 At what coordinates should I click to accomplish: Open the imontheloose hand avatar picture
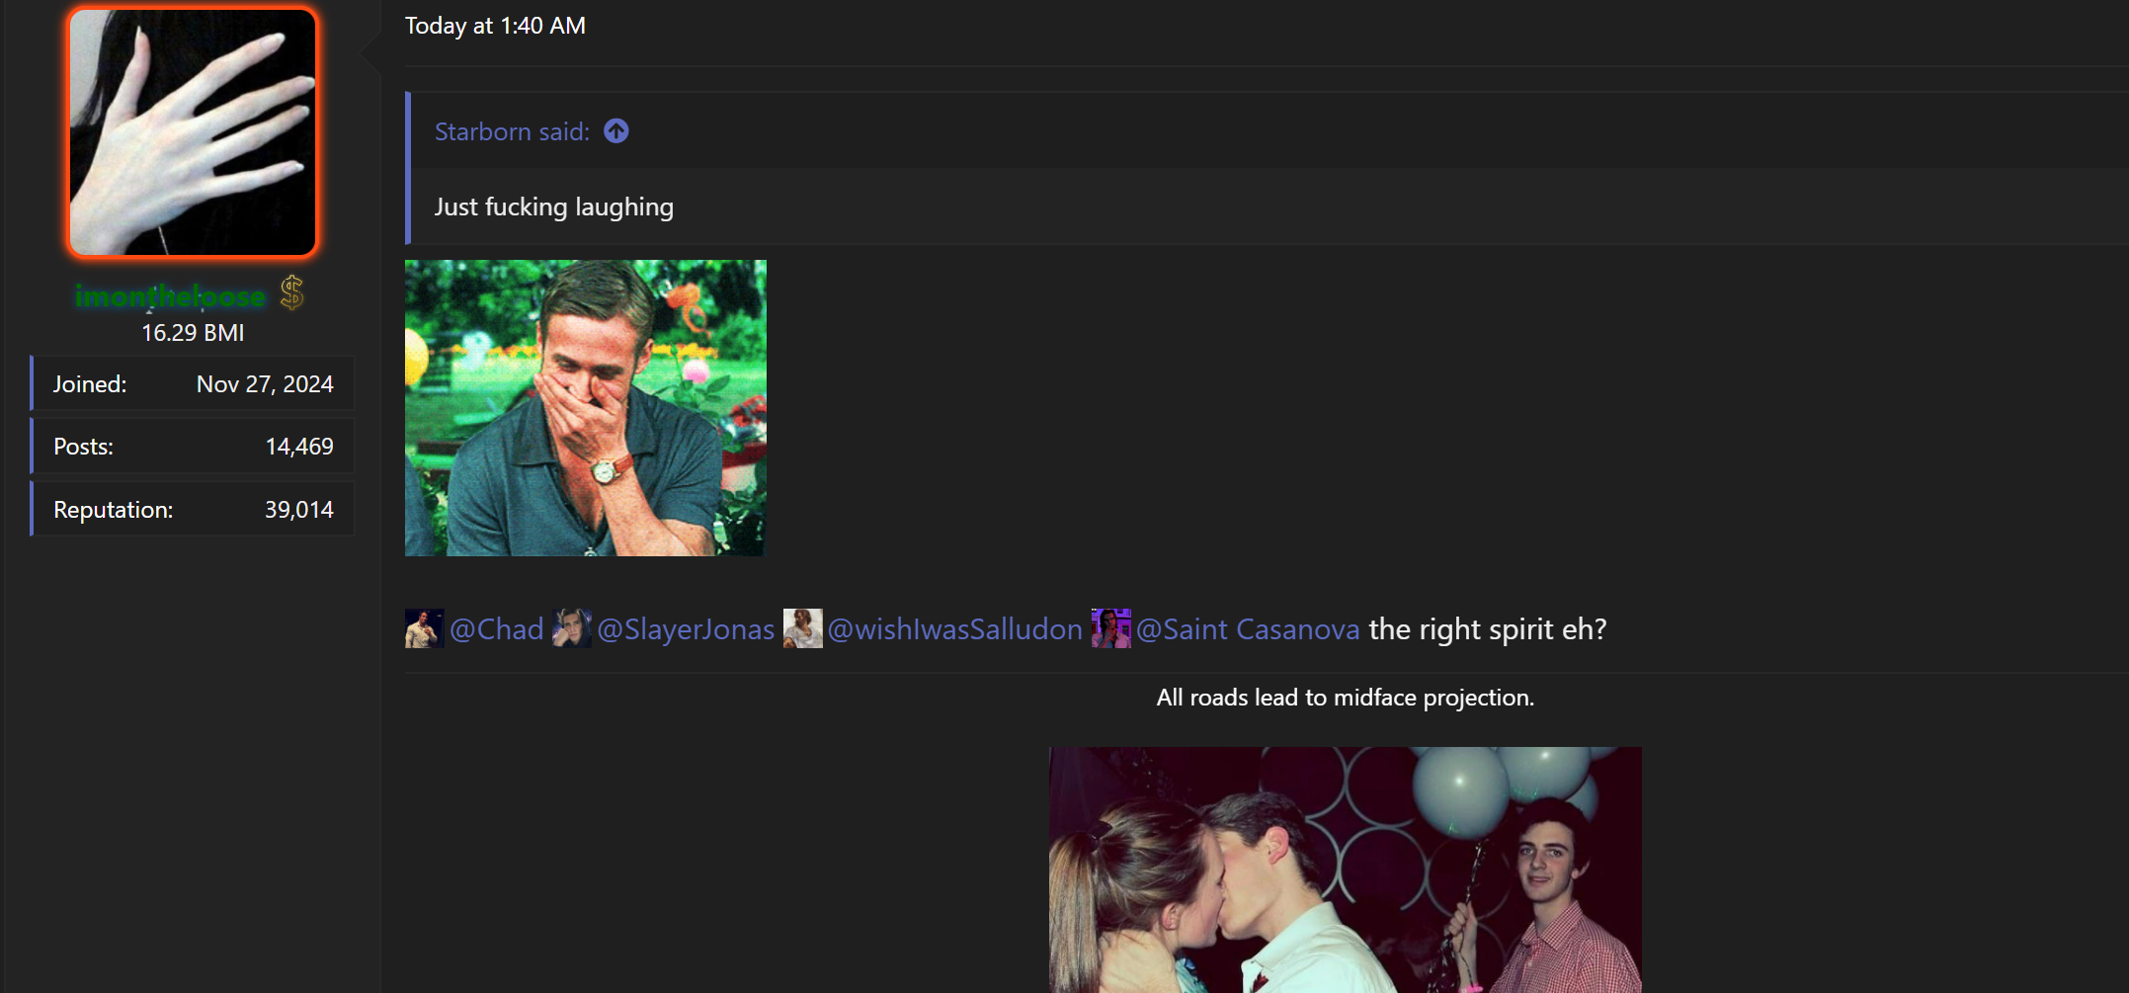193,132
